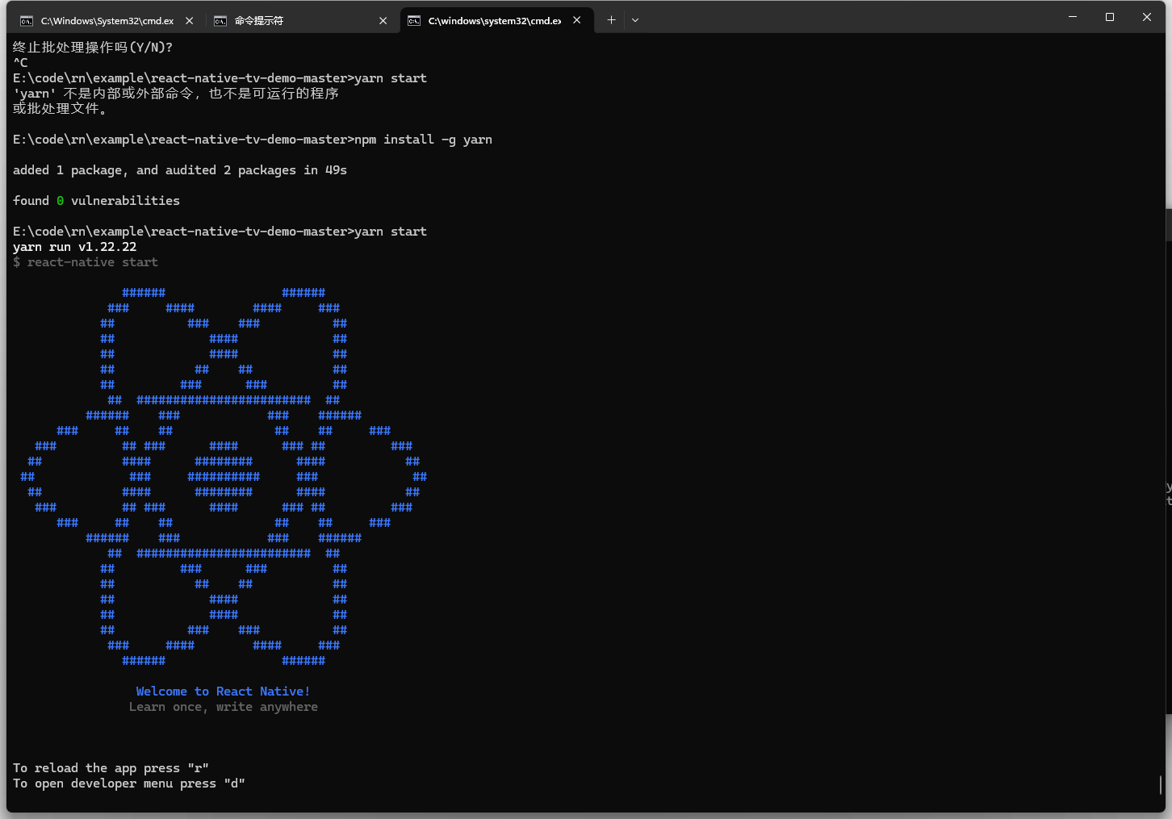Click the cmd icon on the active tab
This screenshot has height=819, width=1172.
click(x=415, y=20)
